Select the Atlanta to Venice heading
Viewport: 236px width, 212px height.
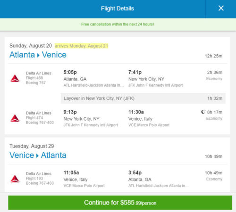[x=38, y=55]
